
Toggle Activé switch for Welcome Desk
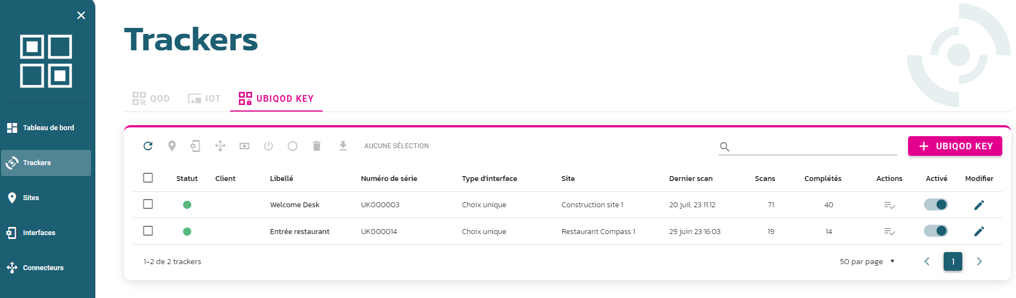tap(936, 204)
